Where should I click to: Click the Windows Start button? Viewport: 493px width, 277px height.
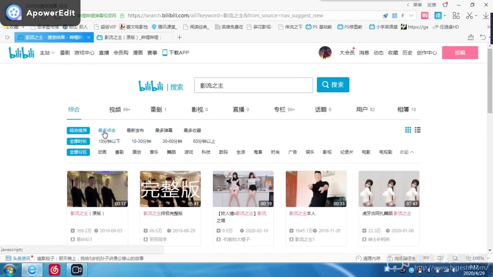pos(10,270)
